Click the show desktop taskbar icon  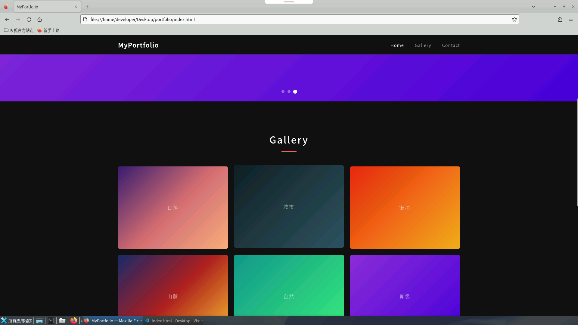click(x=39, y=321)
